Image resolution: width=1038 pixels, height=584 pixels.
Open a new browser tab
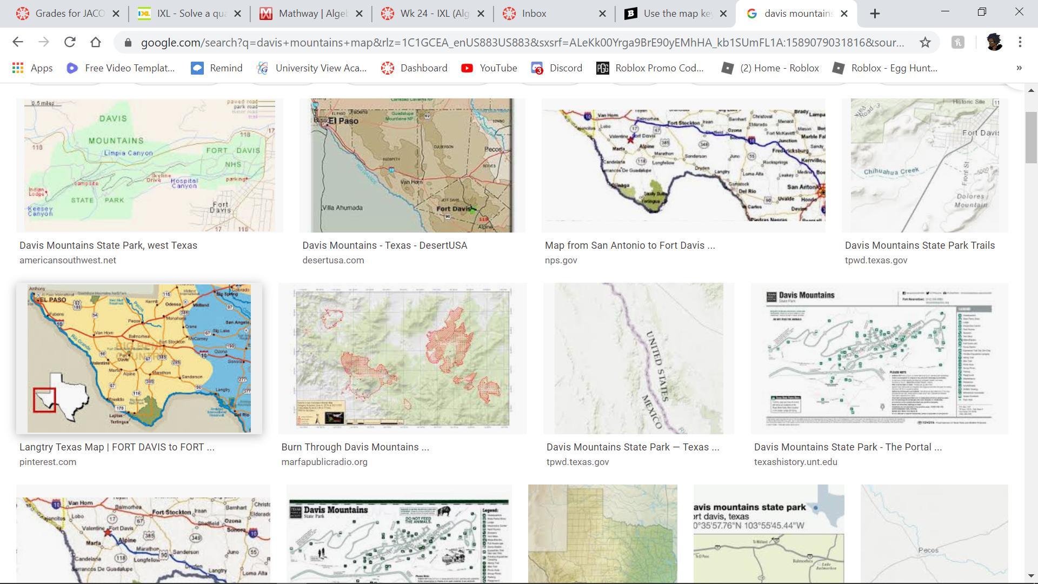(x=875, y=14)
